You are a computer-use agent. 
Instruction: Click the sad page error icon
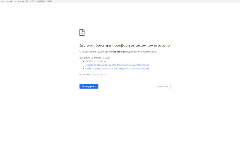[x=82, y=32]
